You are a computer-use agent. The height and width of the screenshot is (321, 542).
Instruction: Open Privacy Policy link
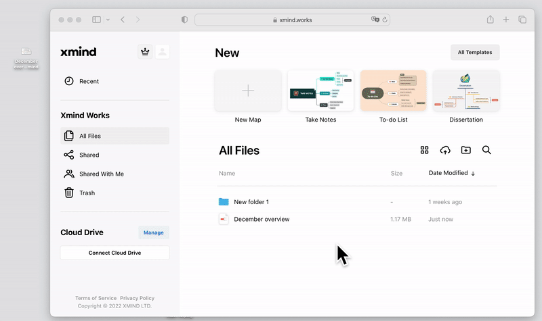click(138, 298)
